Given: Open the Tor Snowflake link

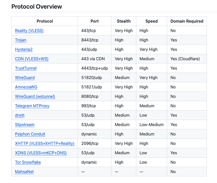Looking at the screenshot, I should click(28, 163).
